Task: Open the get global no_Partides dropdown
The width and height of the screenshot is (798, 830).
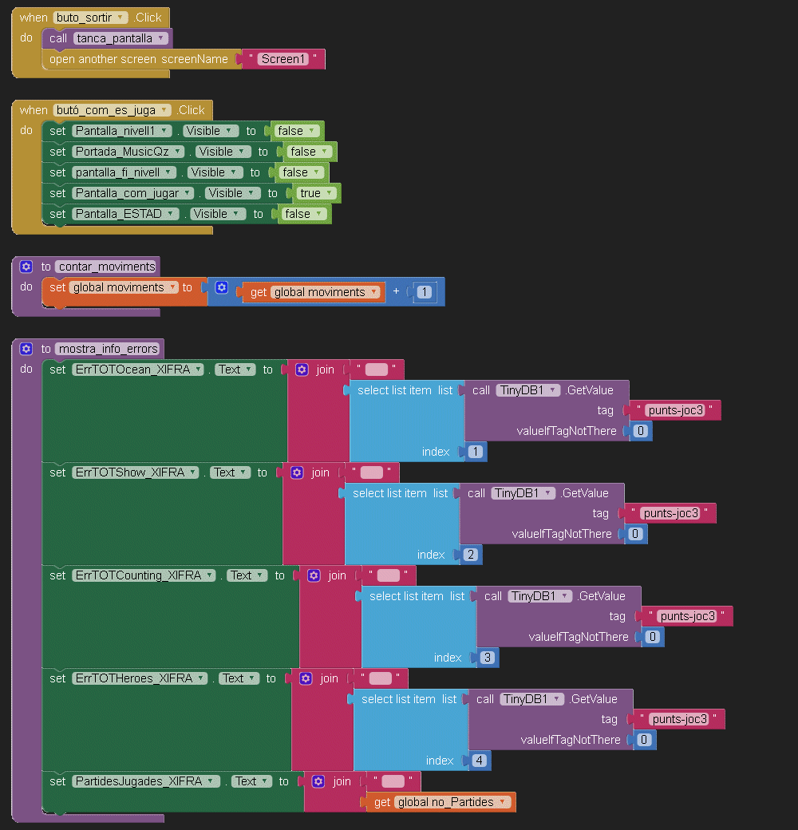Action: 503,802
